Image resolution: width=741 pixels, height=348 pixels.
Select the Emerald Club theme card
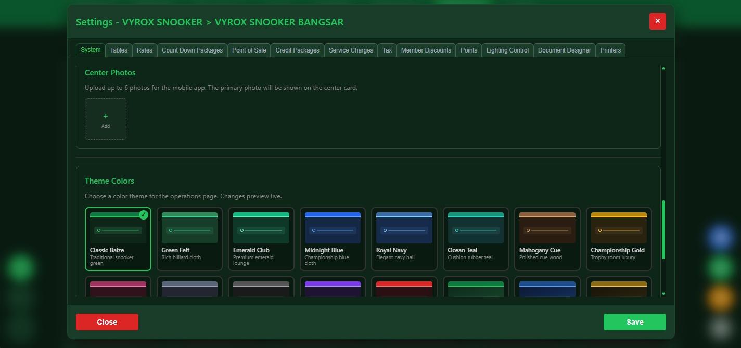tap(261, 239)
